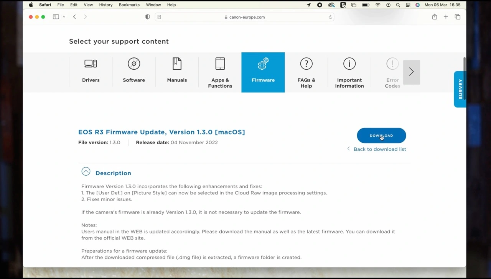Click the canon-europe.com address field
Viewport: 491px width, 279px height.
click(244, 17)
